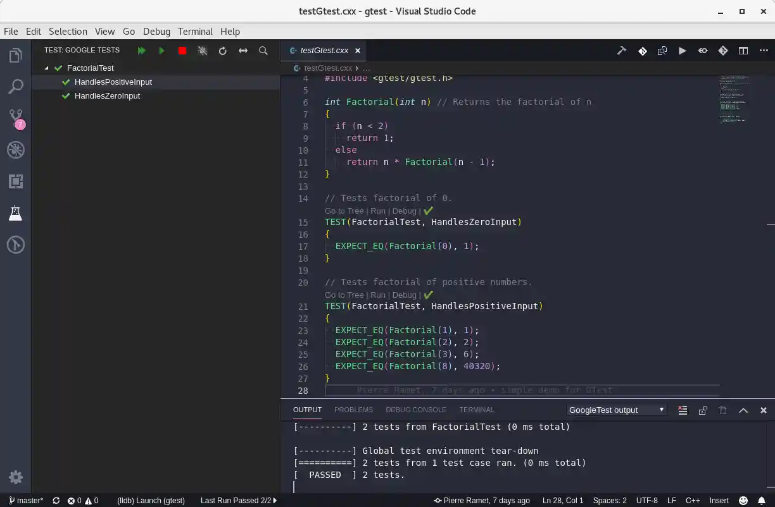Click the split editor icon
The width and height of the screenshot is (775, 507).
743,51
